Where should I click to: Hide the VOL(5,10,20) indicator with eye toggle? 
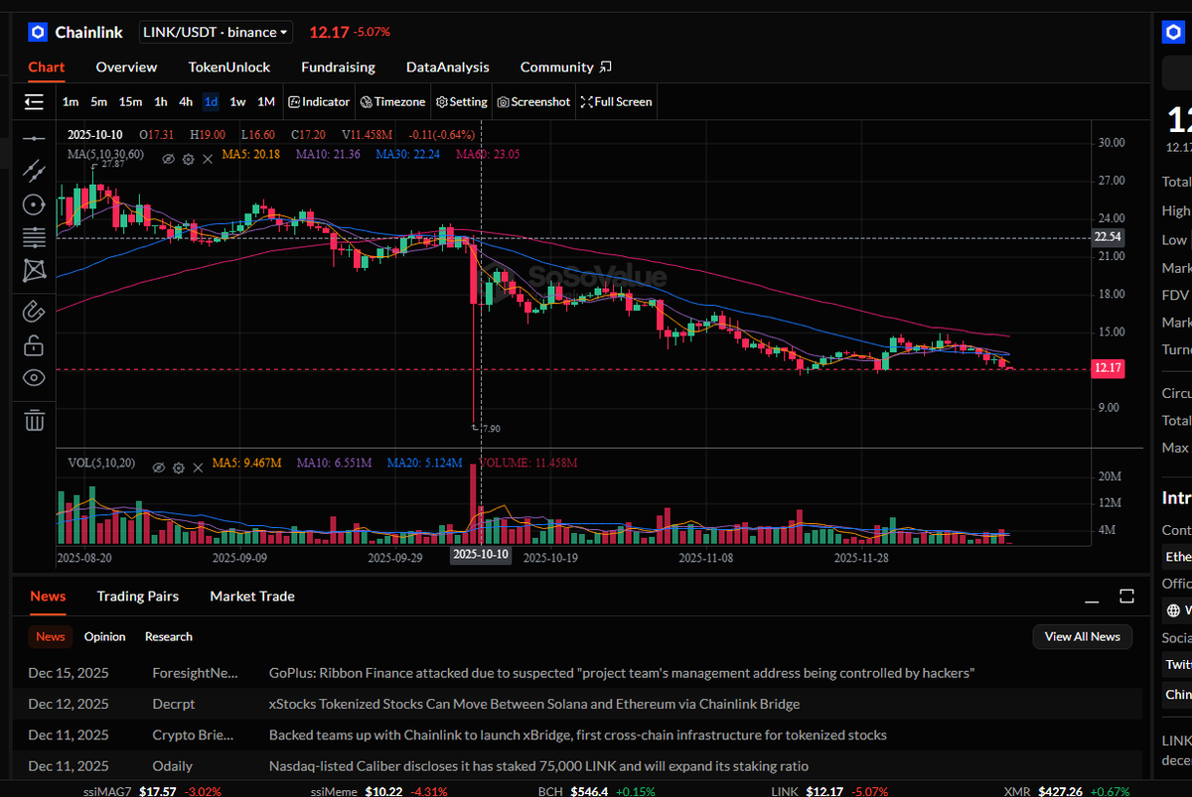[x=159, y=466]
